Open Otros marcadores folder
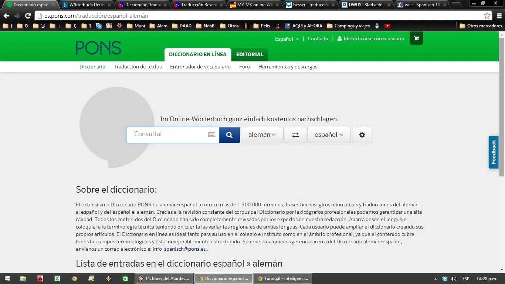This screenshot has height=284, width=505. tap(481, 26)
